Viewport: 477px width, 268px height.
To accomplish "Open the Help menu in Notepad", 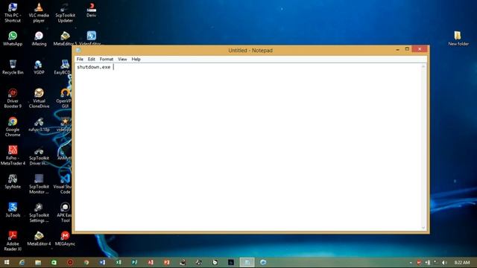I will pyautogui.click(x=136, y=60).
